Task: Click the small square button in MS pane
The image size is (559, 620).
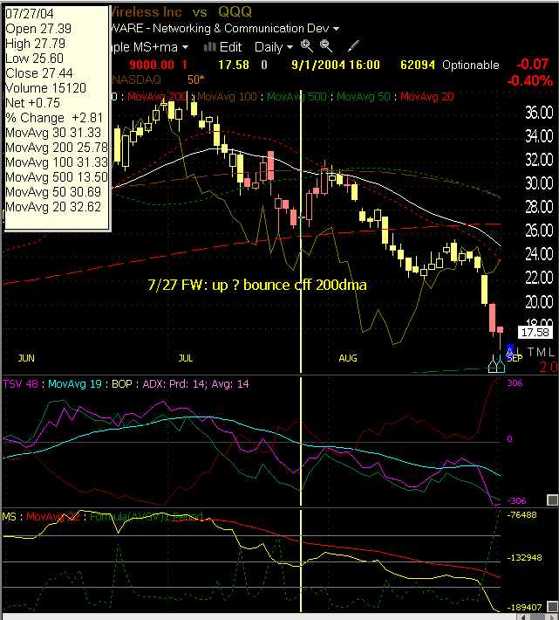Action: pos(552,607)
